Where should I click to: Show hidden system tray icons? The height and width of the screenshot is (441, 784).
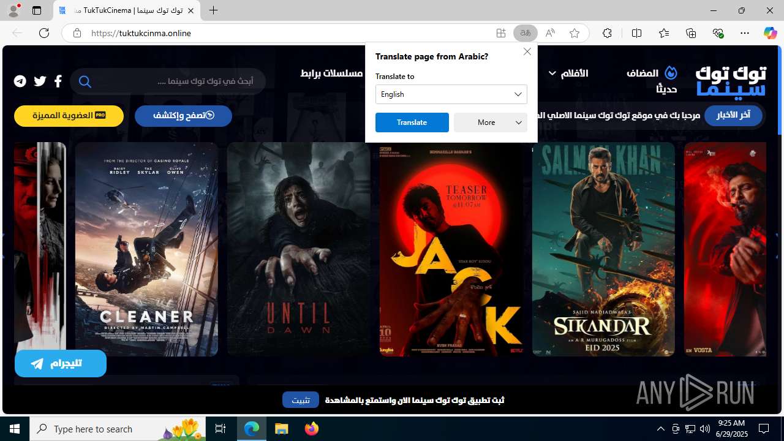pyautogui.click(x=661, y=429)
